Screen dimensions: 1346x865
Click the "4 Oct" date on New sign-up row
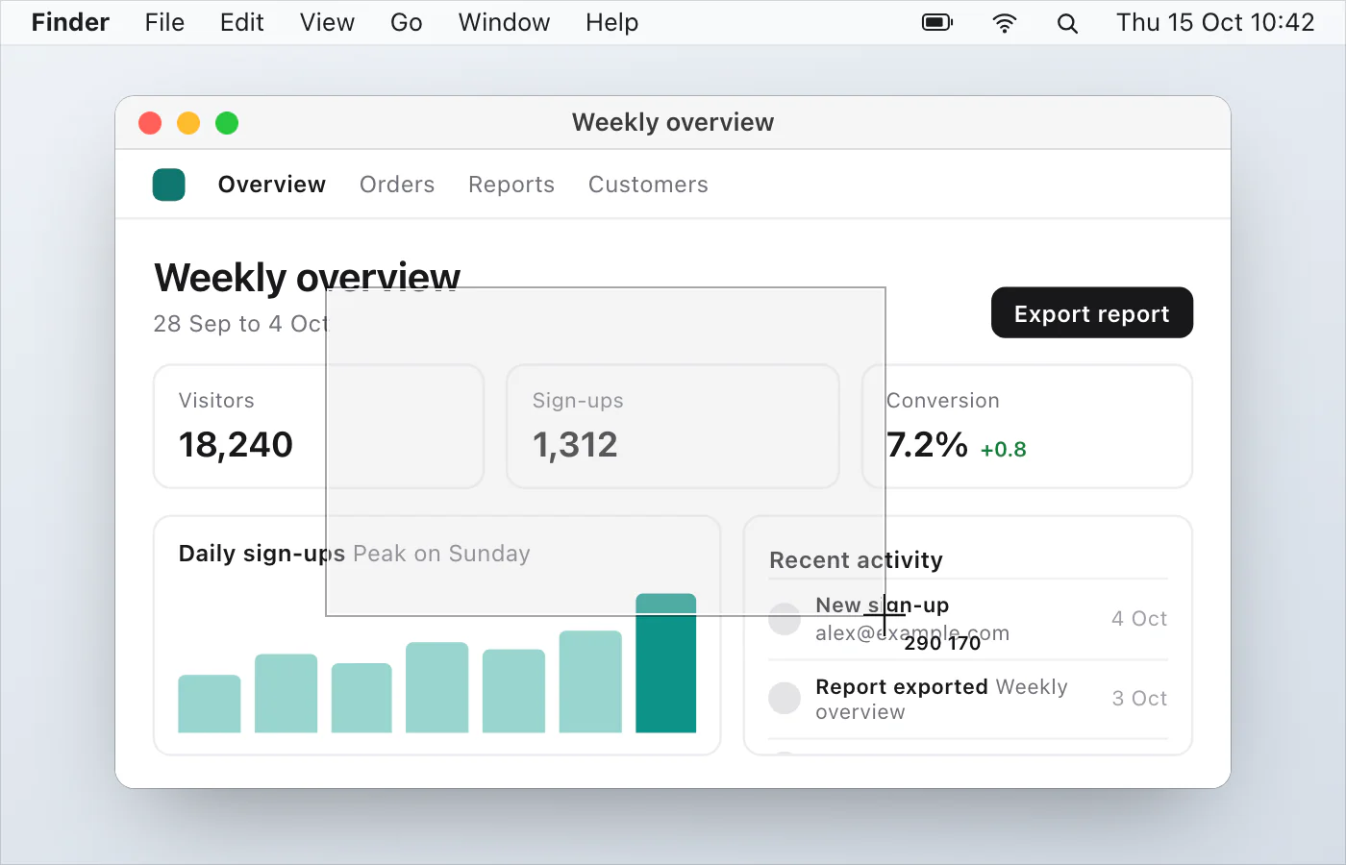(1139, 619)
